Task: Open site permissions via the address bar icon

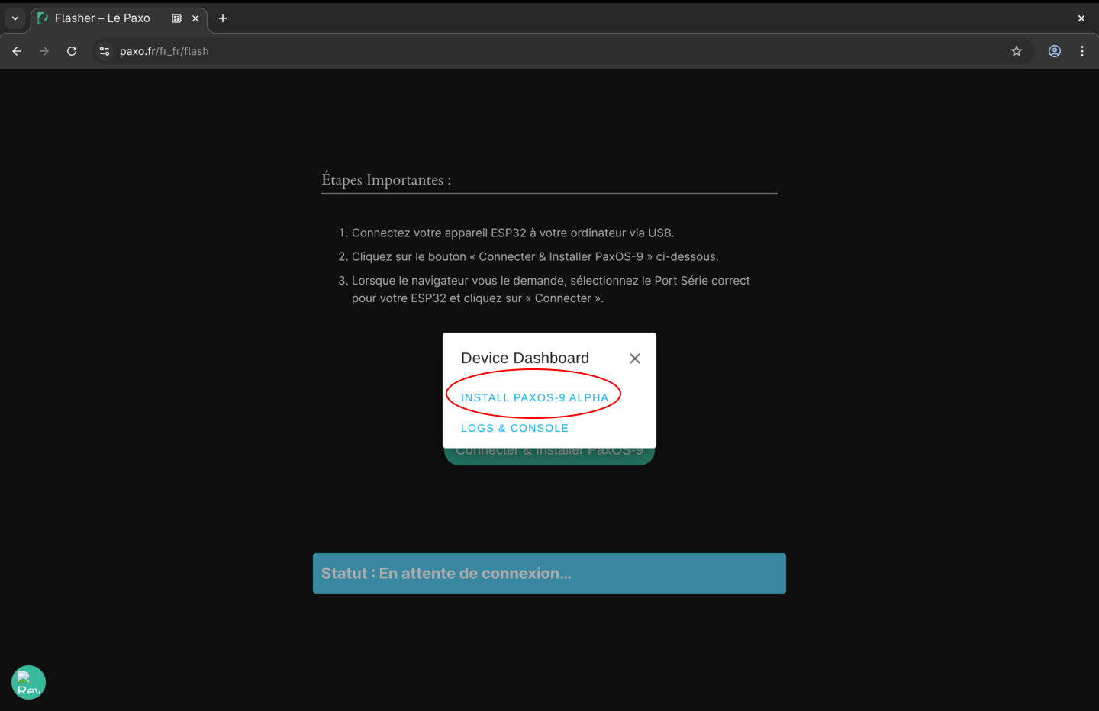Action: (x=104, y=51)
